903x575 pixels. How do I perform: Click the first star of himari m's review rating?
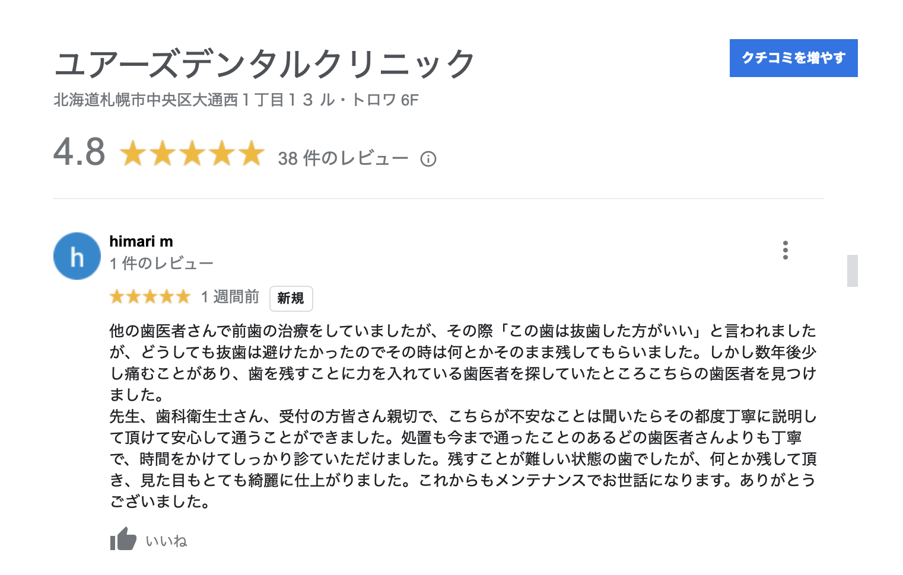(117, 296)
